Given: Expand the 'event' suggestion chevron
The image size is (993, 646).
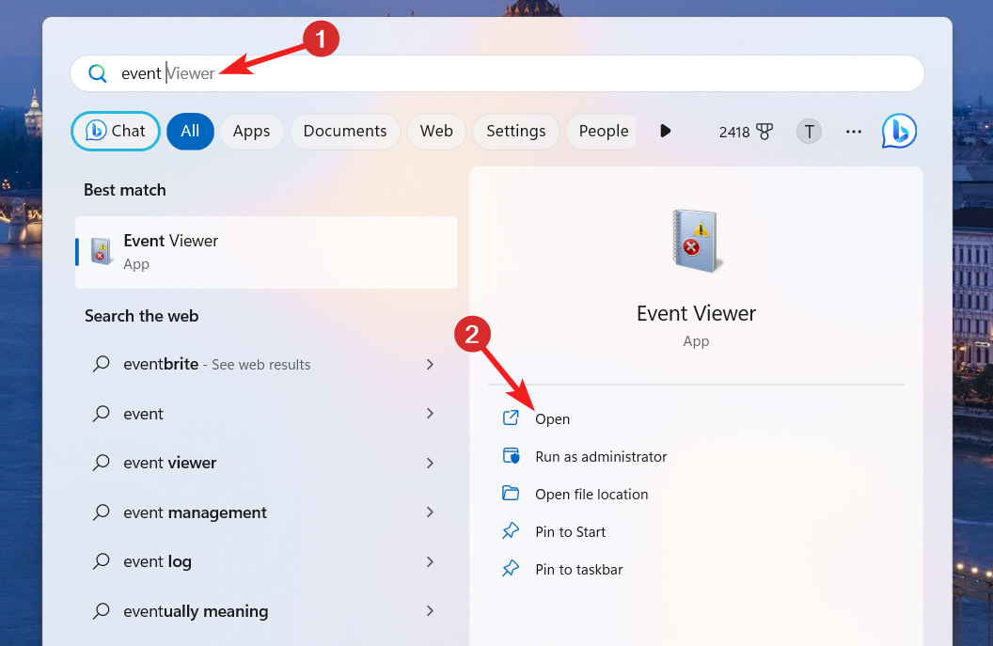Looking at the screenshot, I should (430, 414).
